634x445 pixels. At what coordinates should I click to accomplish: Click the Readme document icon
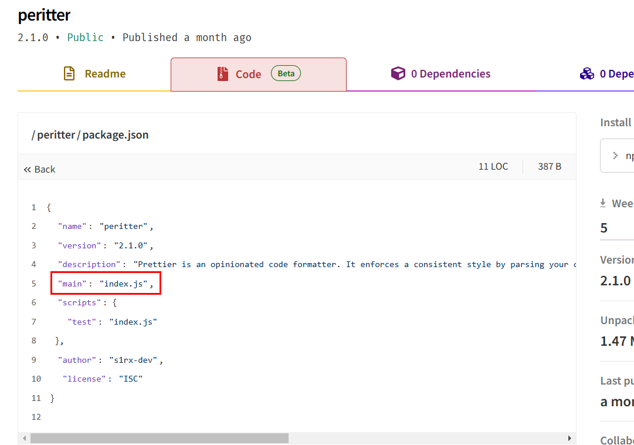coord(69,74)
